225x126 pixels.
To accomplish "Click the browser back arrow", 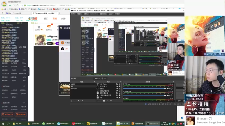I will coord(10,5).
